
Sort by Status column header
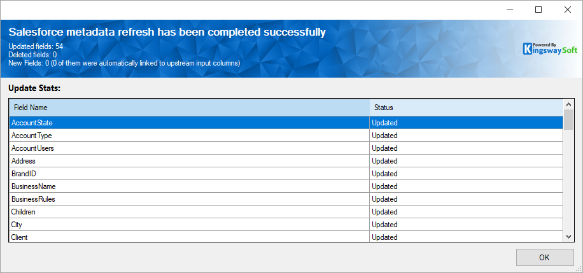click(467, 108)
